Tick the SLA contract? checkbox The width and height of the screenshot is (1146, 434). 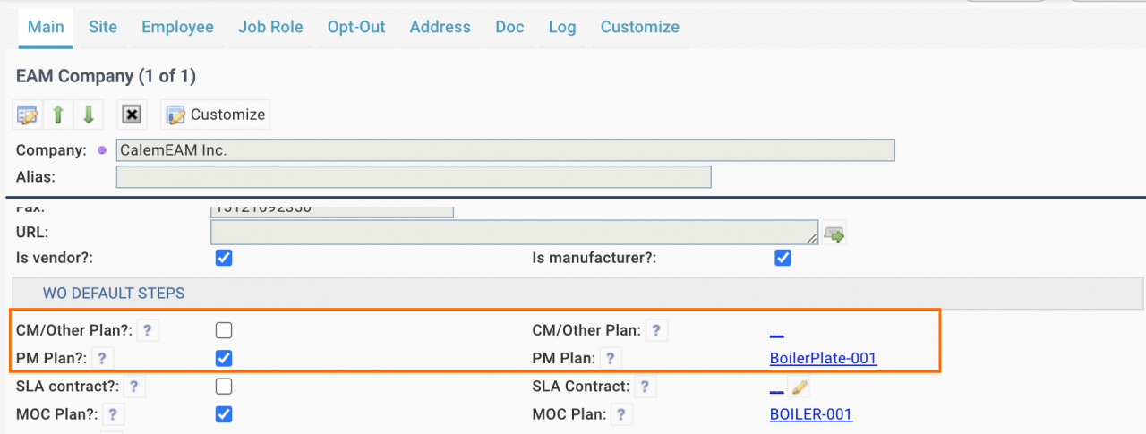[224, 387]
